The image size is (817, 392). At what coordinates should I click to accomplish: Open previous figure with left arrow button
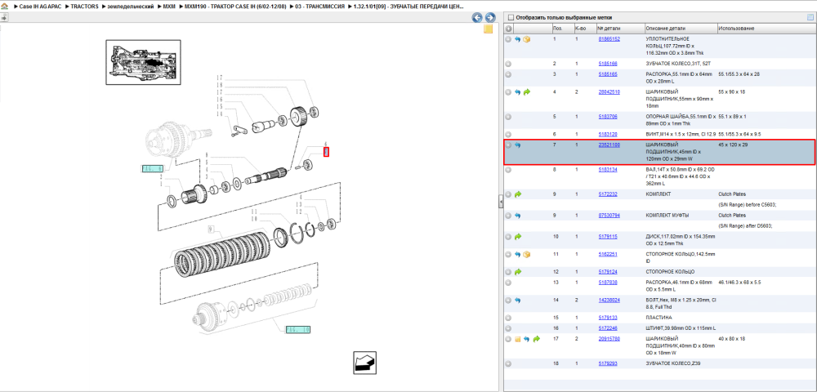tap(477, 17)
